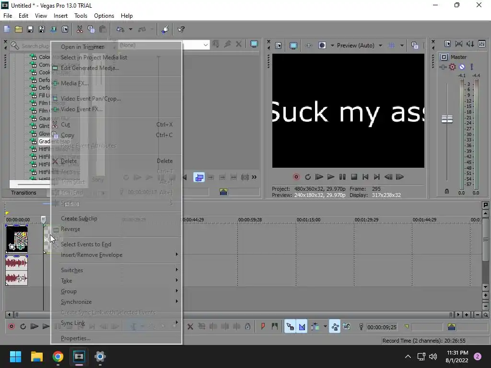Click the preview Record button
Viewport: 491px width, 368px height.
(x=296, y=177)
